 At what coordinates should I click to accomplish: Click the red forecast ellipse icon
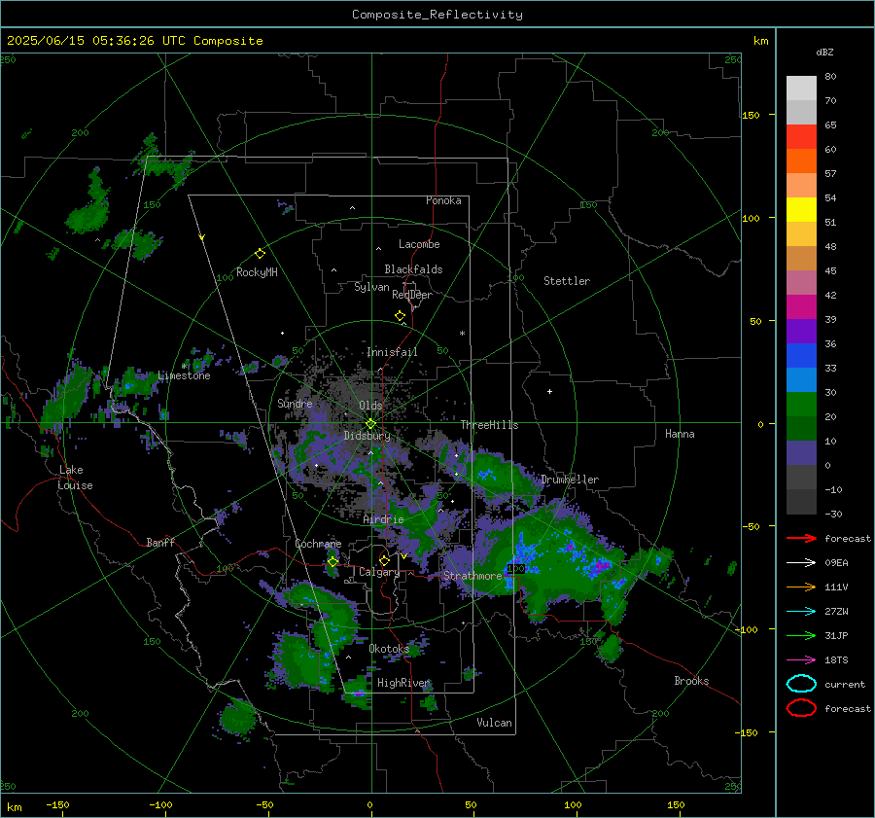(801, 708)
